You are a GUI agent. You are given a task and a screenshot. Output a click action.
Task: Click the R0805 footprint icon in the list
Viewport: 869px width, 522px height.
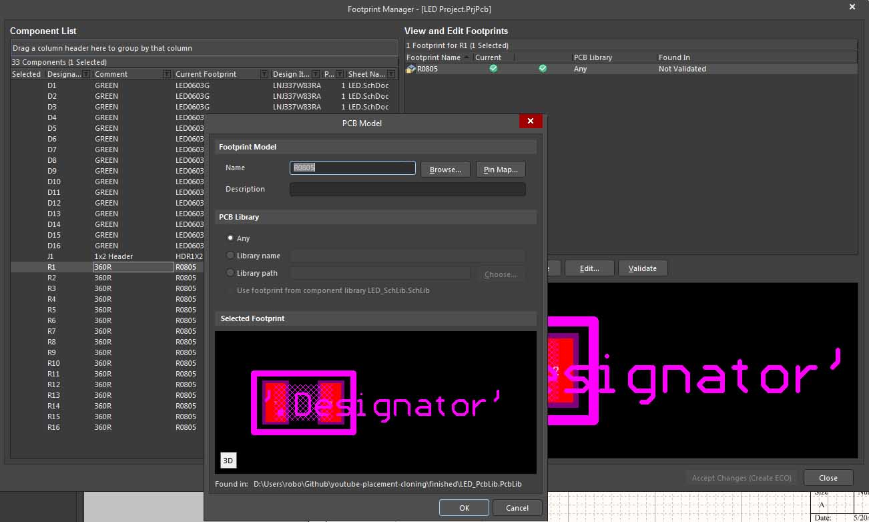pyautogui.click(x=410, y=69)
